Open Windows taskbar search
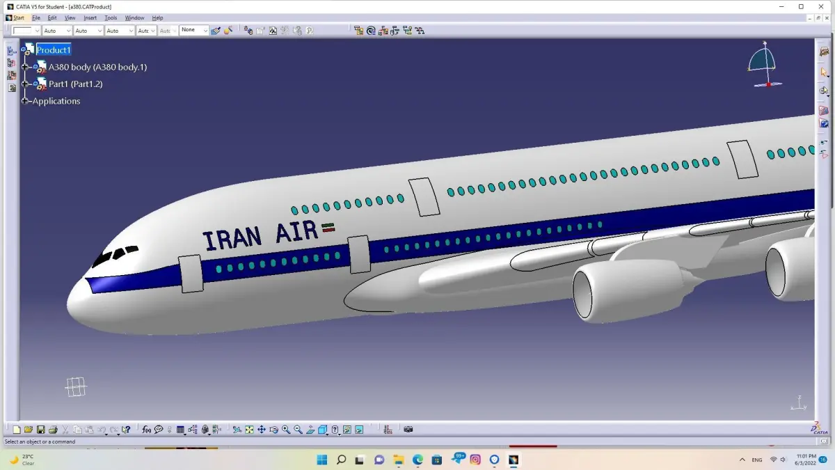835x470 pixels. pos(341,460)
